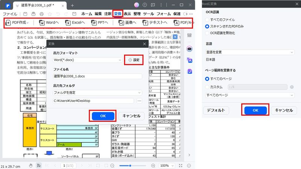Open the three-dot more options menu in title bar
This screenshot has height=169, width=301.
click(161, 5)
